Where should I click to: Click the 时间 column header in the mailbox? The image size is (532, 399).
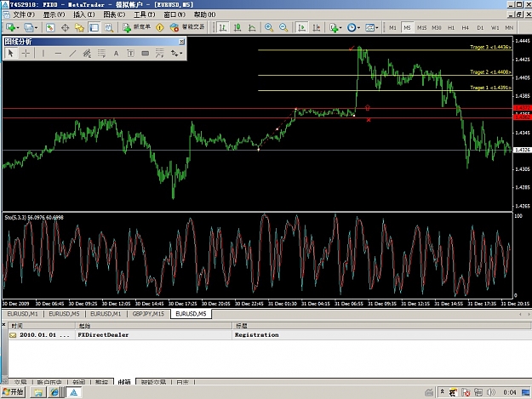(x=42, y=326)
